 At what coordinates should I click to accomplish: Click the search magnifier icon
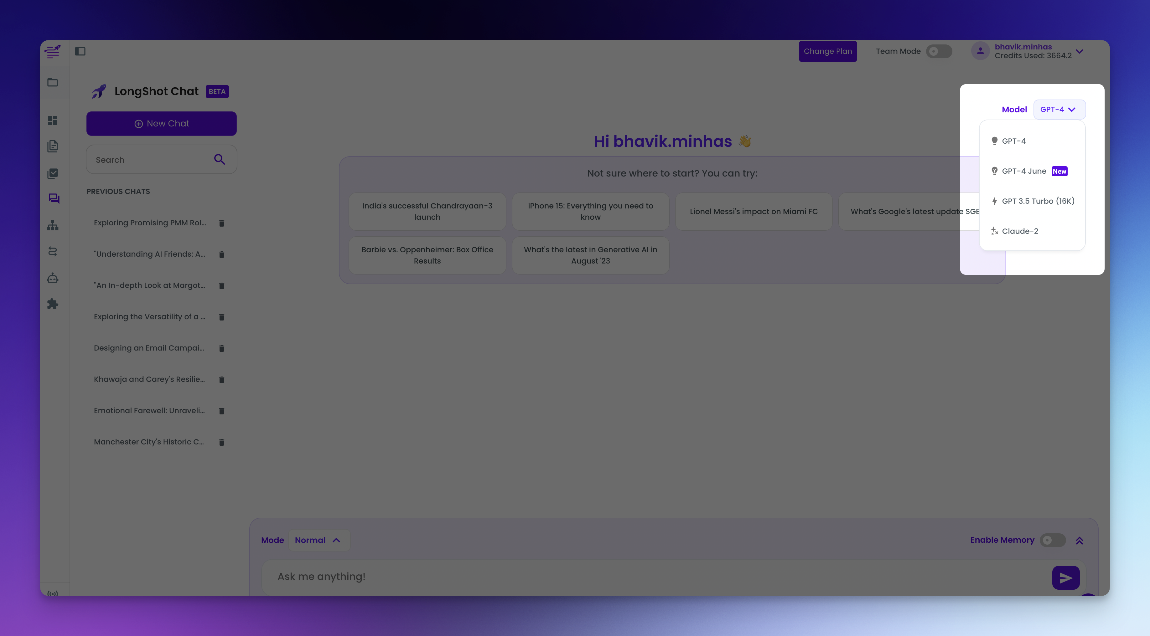219,159
